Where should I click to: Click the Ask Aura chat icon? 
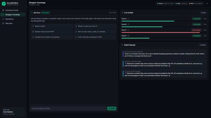tap(32, 13)
